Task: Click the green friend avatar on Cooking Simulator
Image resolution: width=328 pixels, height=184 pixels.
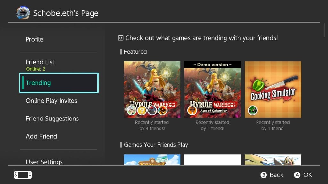Action: pyautogui.click(x=252, y=111)
